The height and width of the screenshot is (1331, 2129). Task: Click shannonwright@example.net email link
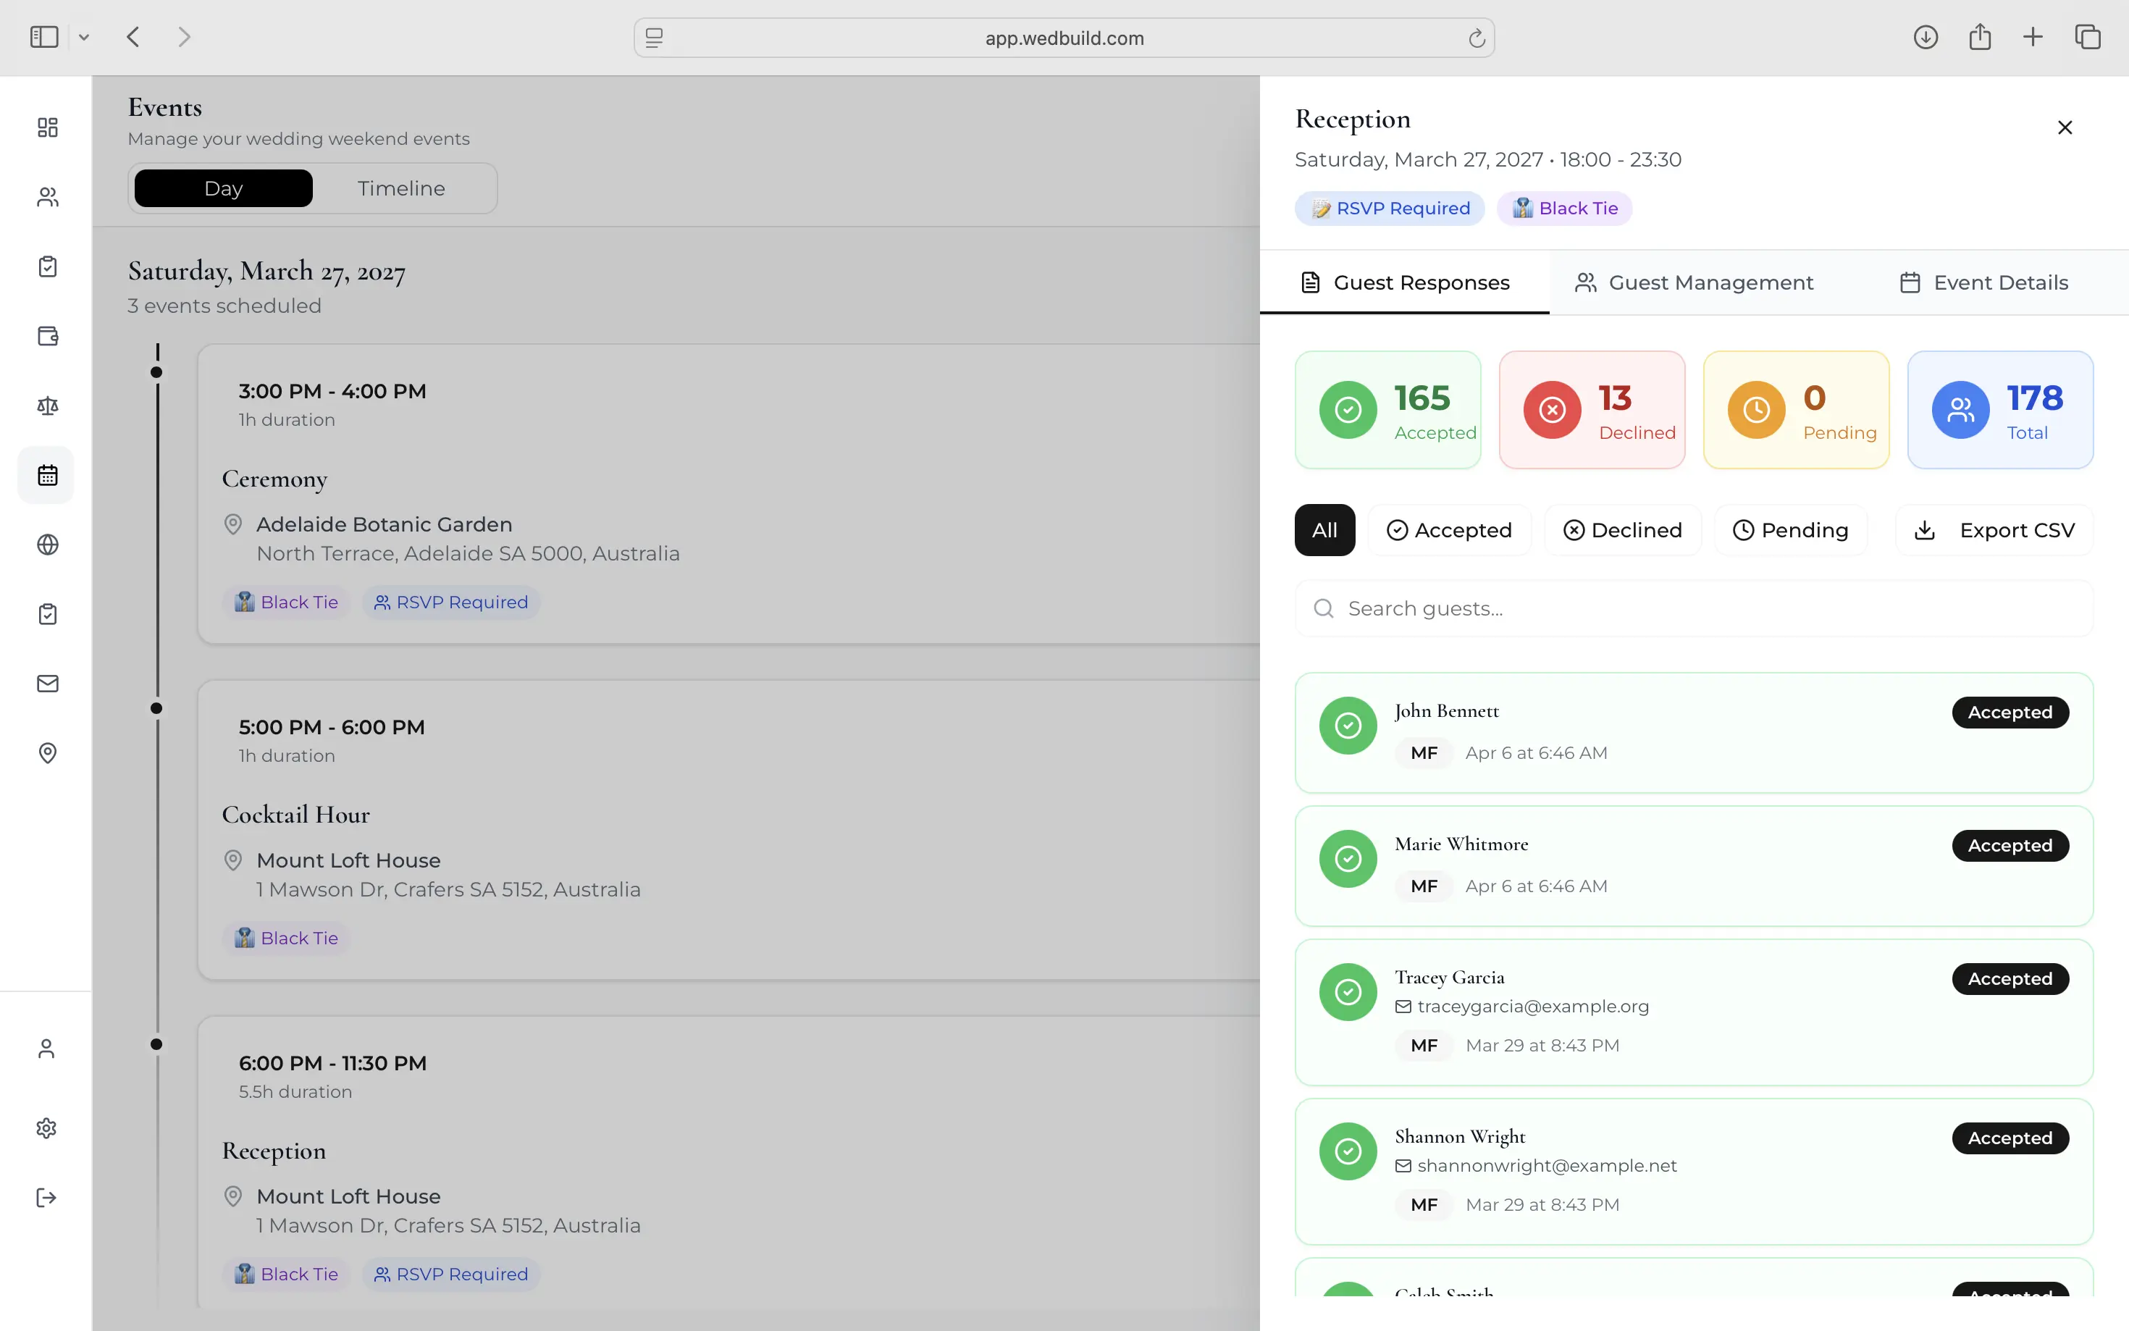click(x=1548, y=1165)
